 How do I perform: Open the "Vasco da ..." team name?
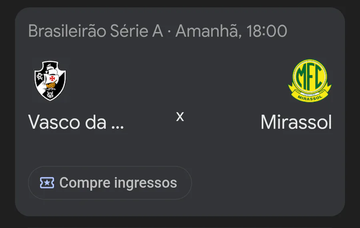76,122
